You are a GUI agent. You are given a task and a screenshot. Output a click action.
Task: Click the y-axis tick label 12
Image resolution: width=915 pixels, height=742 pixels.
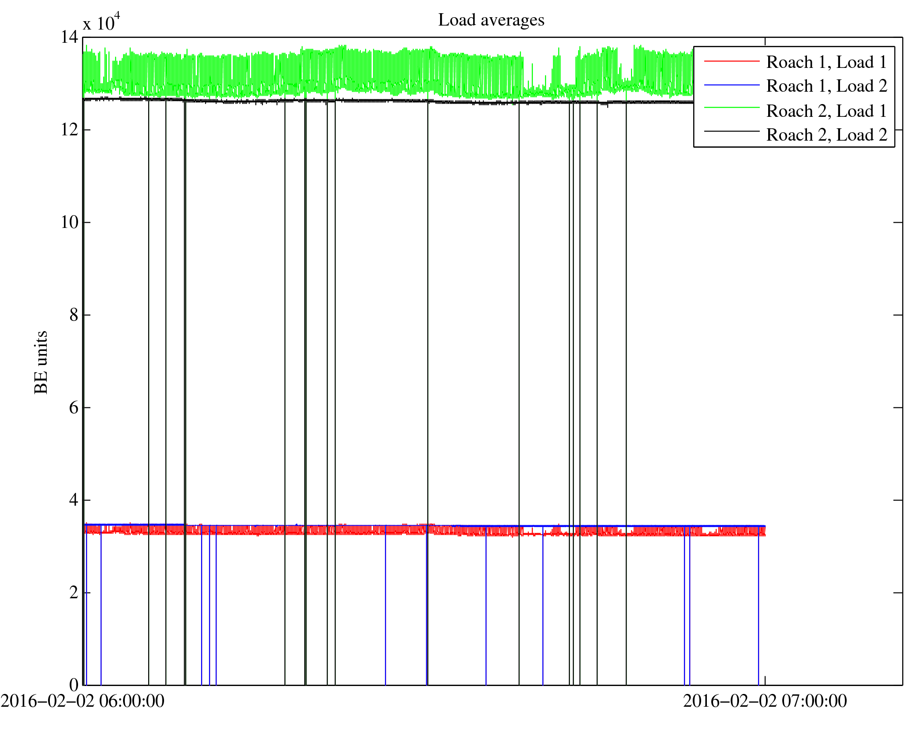tap(69, 130)
